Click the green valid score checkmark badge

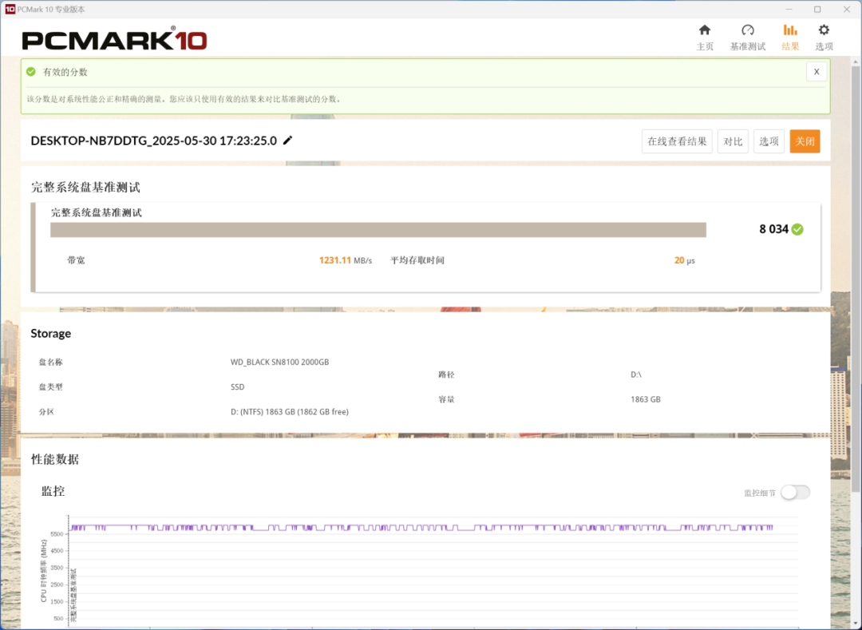(797, 229)
